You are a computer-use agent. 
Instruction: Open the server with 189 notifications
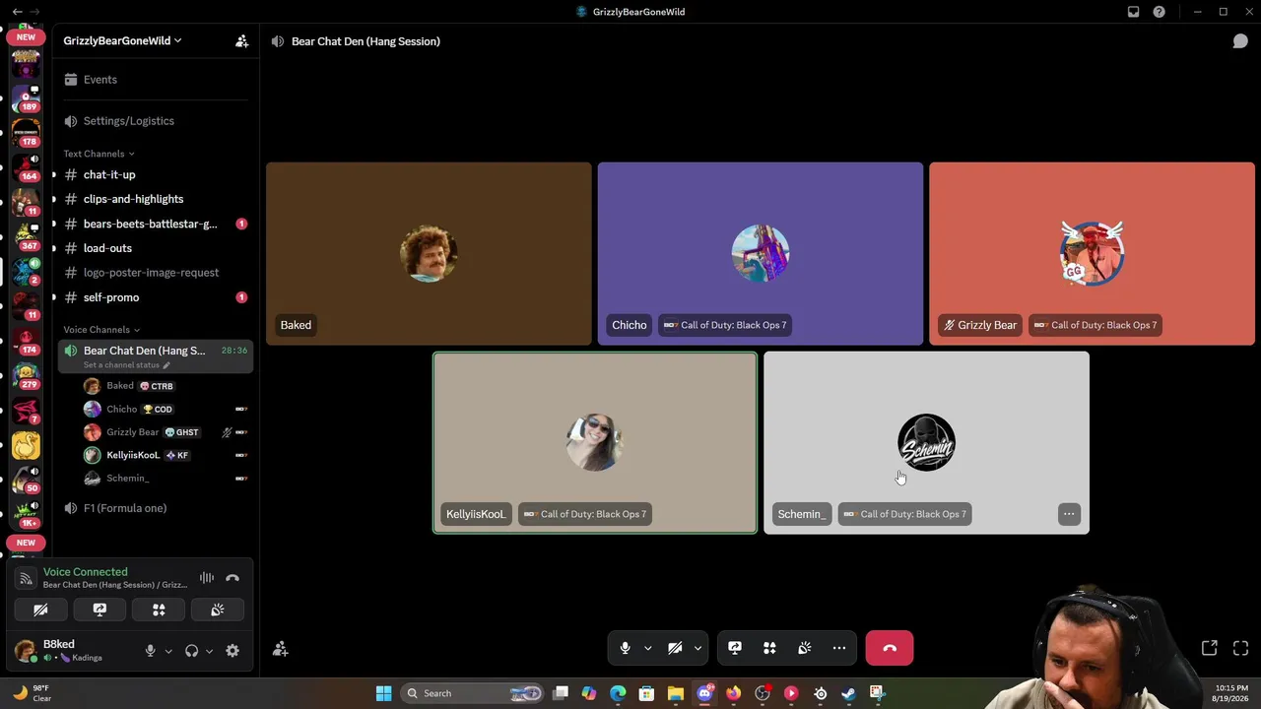[x=26, y=100]
